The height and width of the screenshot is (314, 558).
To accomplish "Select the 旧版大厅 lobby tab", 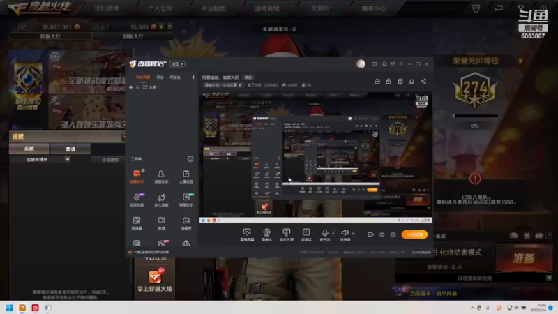I will point(133,36).
